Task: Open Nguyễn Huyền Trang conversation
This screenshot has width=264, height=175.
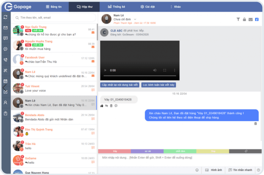Action: coord(54,45)
